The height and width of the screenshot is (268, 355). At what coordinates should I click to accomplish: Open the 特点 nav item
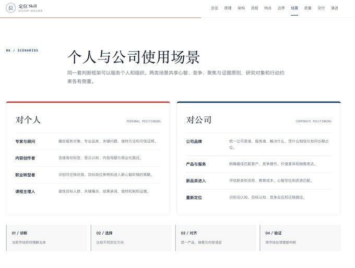point(268,8)
